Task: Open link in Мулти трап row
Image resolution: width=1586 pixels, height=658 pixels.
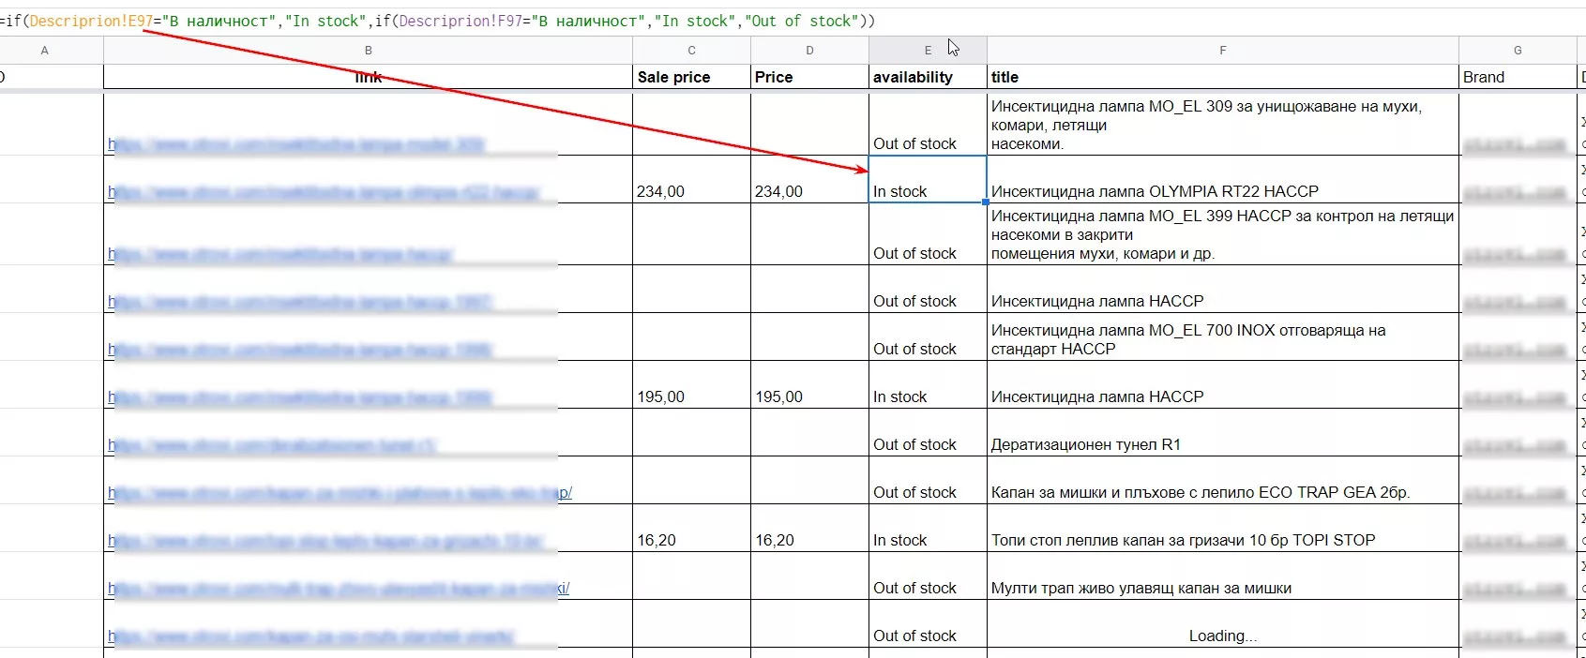Action: (x=339, y=589)
